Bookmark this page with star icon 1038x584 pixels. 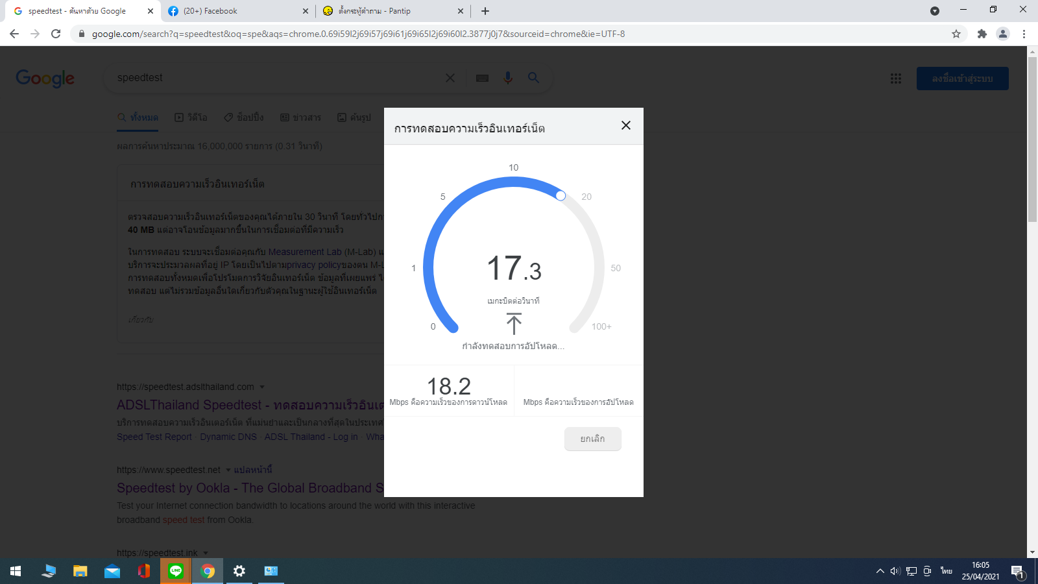point(956,34)
